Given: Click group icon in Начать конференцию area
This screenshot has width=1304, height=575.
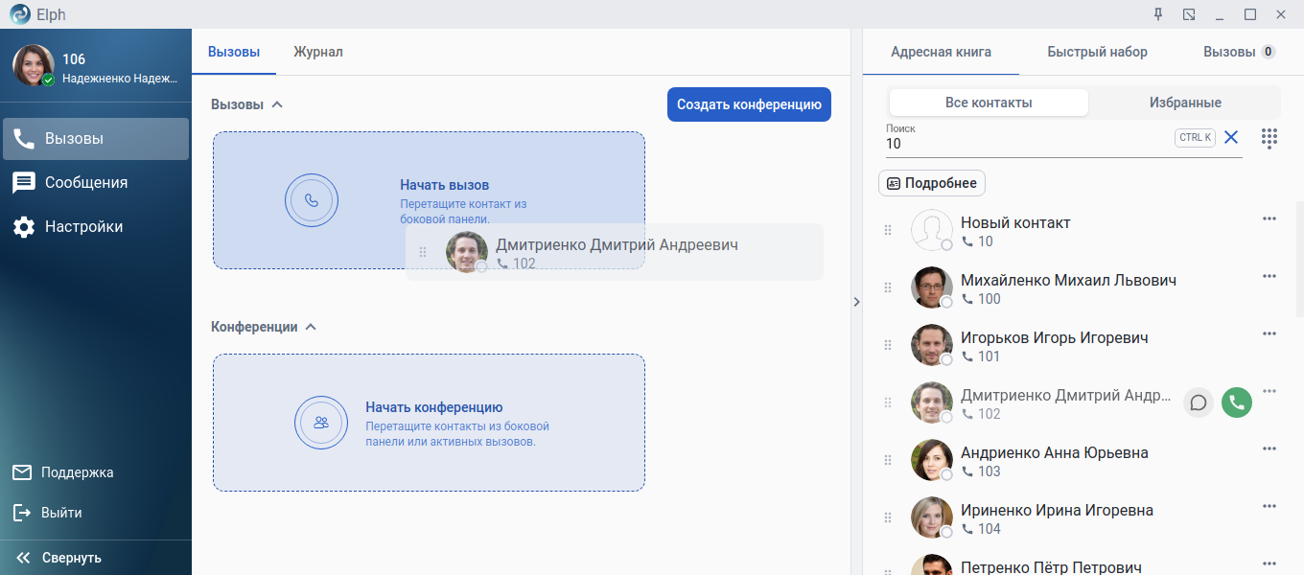Looking at the screenshot, I should [x=321, y=423].
